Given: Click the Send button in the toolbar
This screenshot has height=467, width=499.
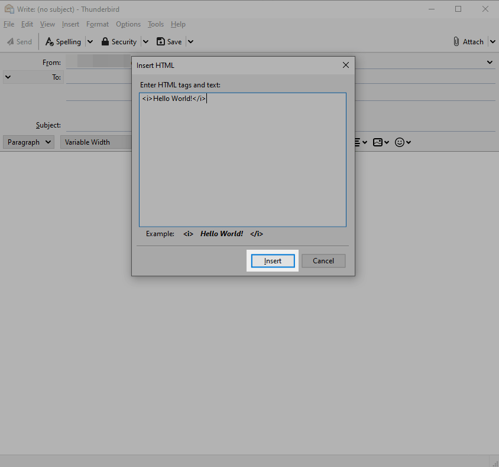Looking at the screenshot, I should (x=20, y=41).
